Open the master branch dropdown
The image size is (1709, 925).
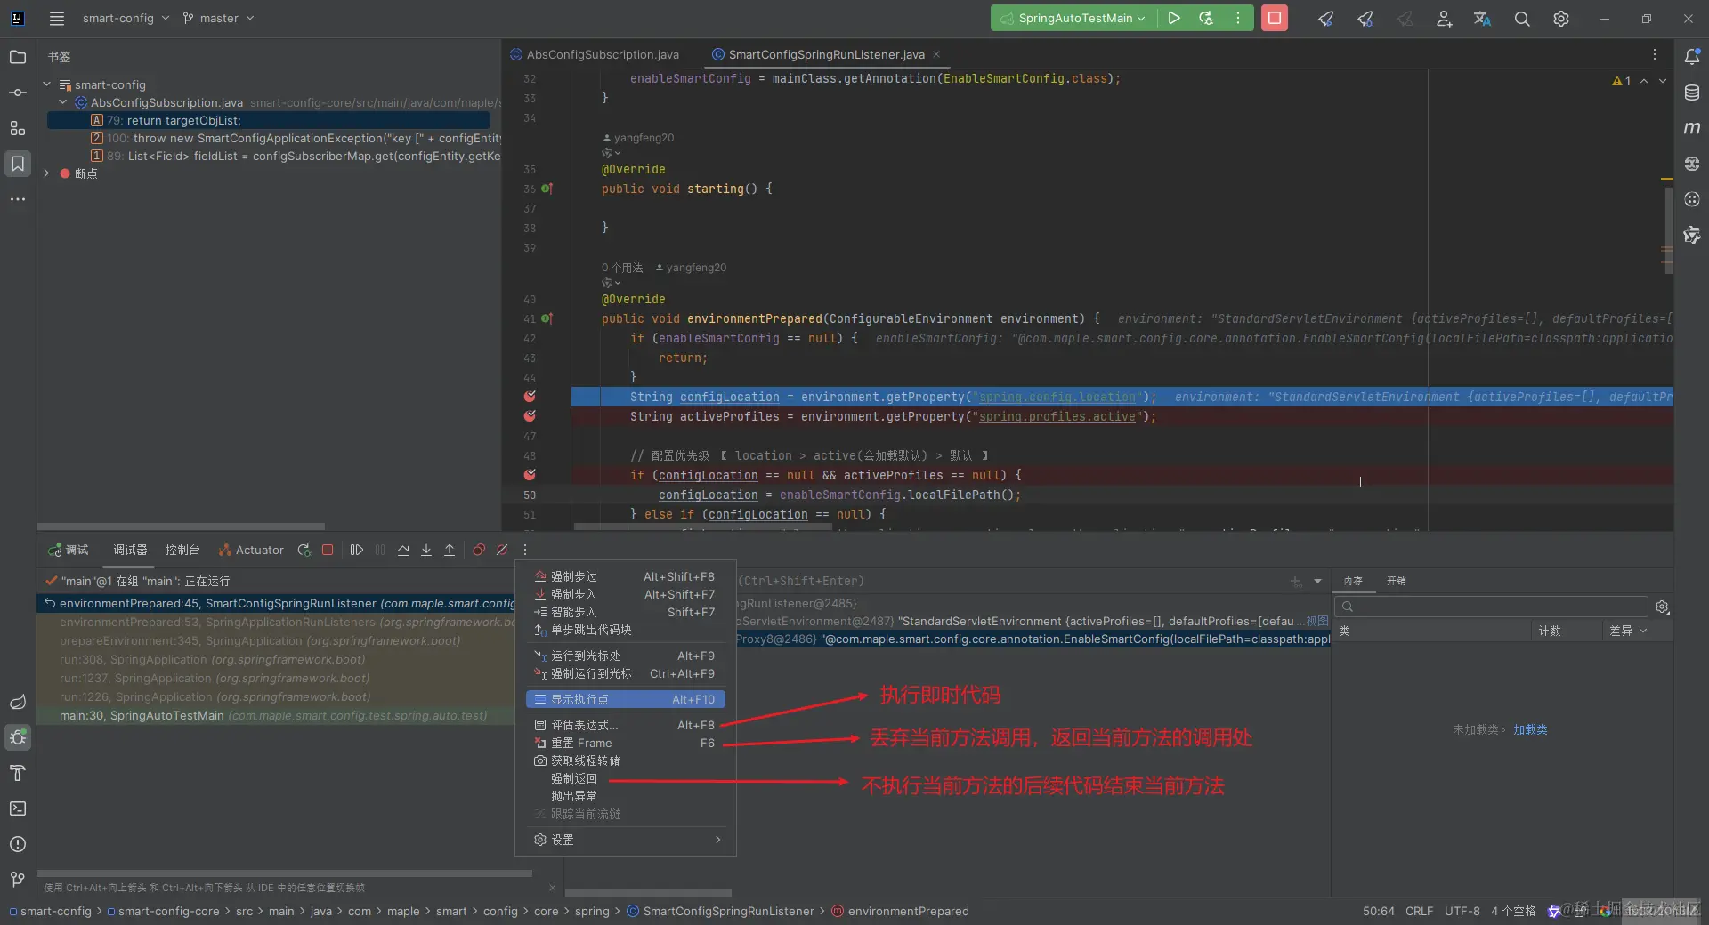(218, 18)
